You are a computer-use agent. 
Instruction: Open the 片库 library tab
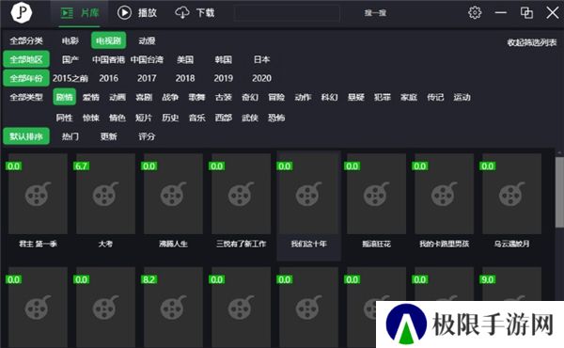click(x=80, y=13)
